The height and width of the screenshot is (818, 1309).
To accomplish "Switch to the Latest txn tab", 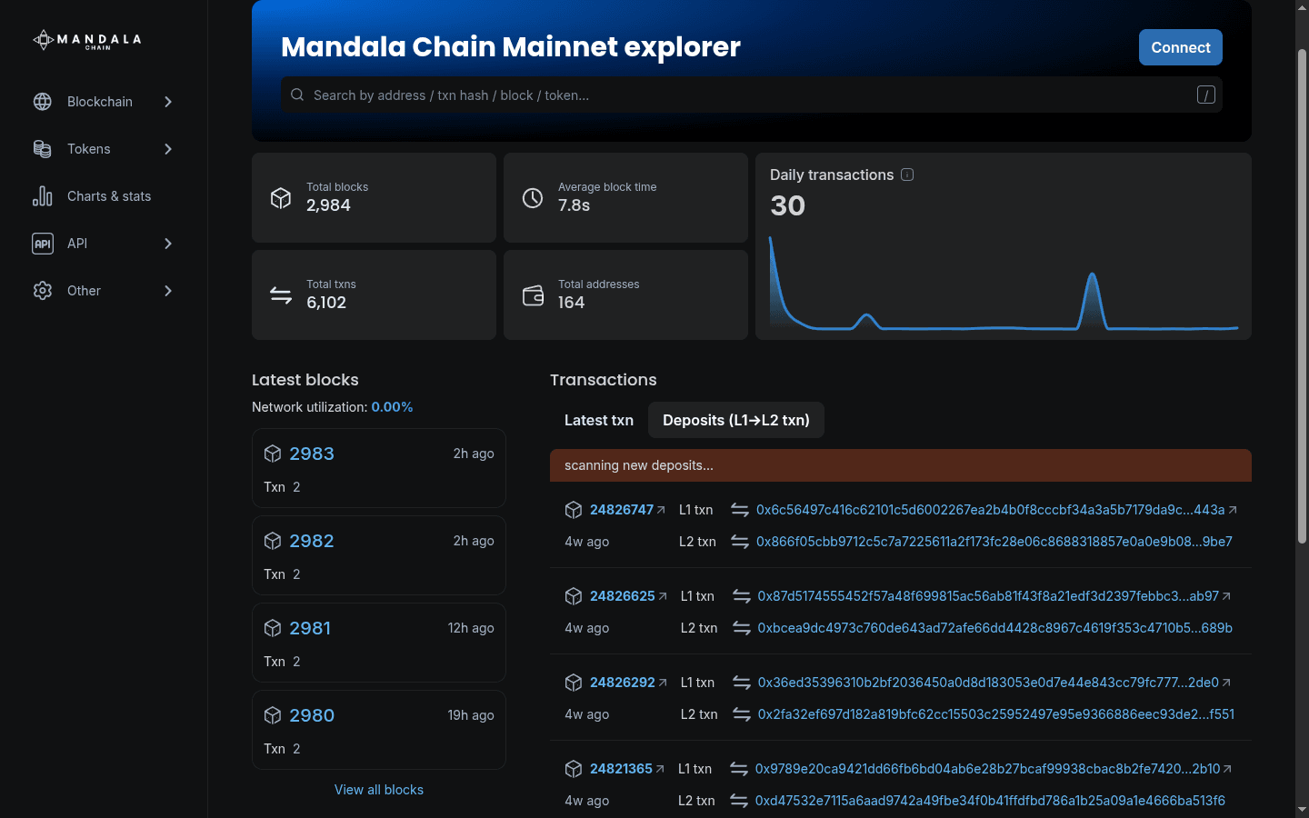I will pyautogui.click(x=599, y=420).
